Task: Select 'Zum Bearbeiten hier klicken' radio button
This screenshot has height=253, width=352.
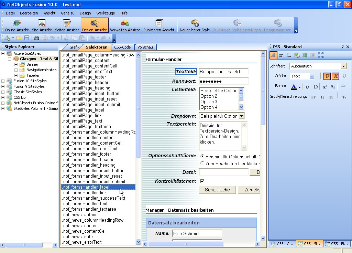Action: (x=202, y=164)
